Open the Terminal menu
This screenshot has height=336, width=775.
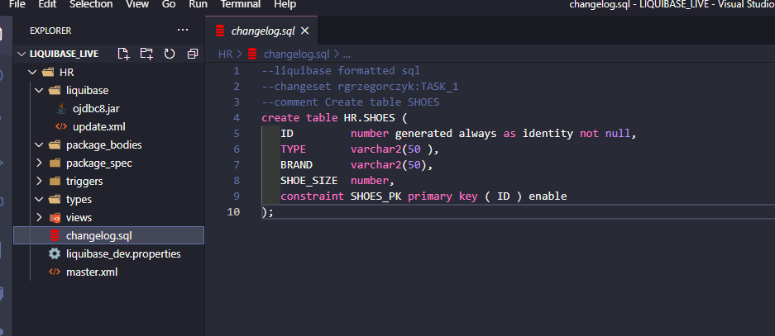(x=240, y=4)
